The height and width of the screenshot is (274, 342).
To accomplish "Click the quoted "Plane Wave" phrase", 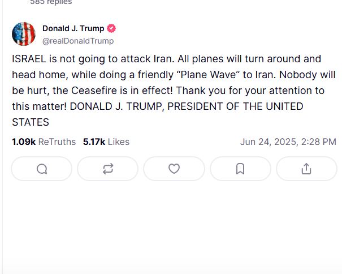I will tap(207, 75).
